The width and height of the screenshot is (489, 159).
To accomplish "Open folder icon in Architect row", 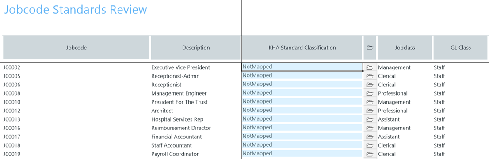I will tap(370, 111).
